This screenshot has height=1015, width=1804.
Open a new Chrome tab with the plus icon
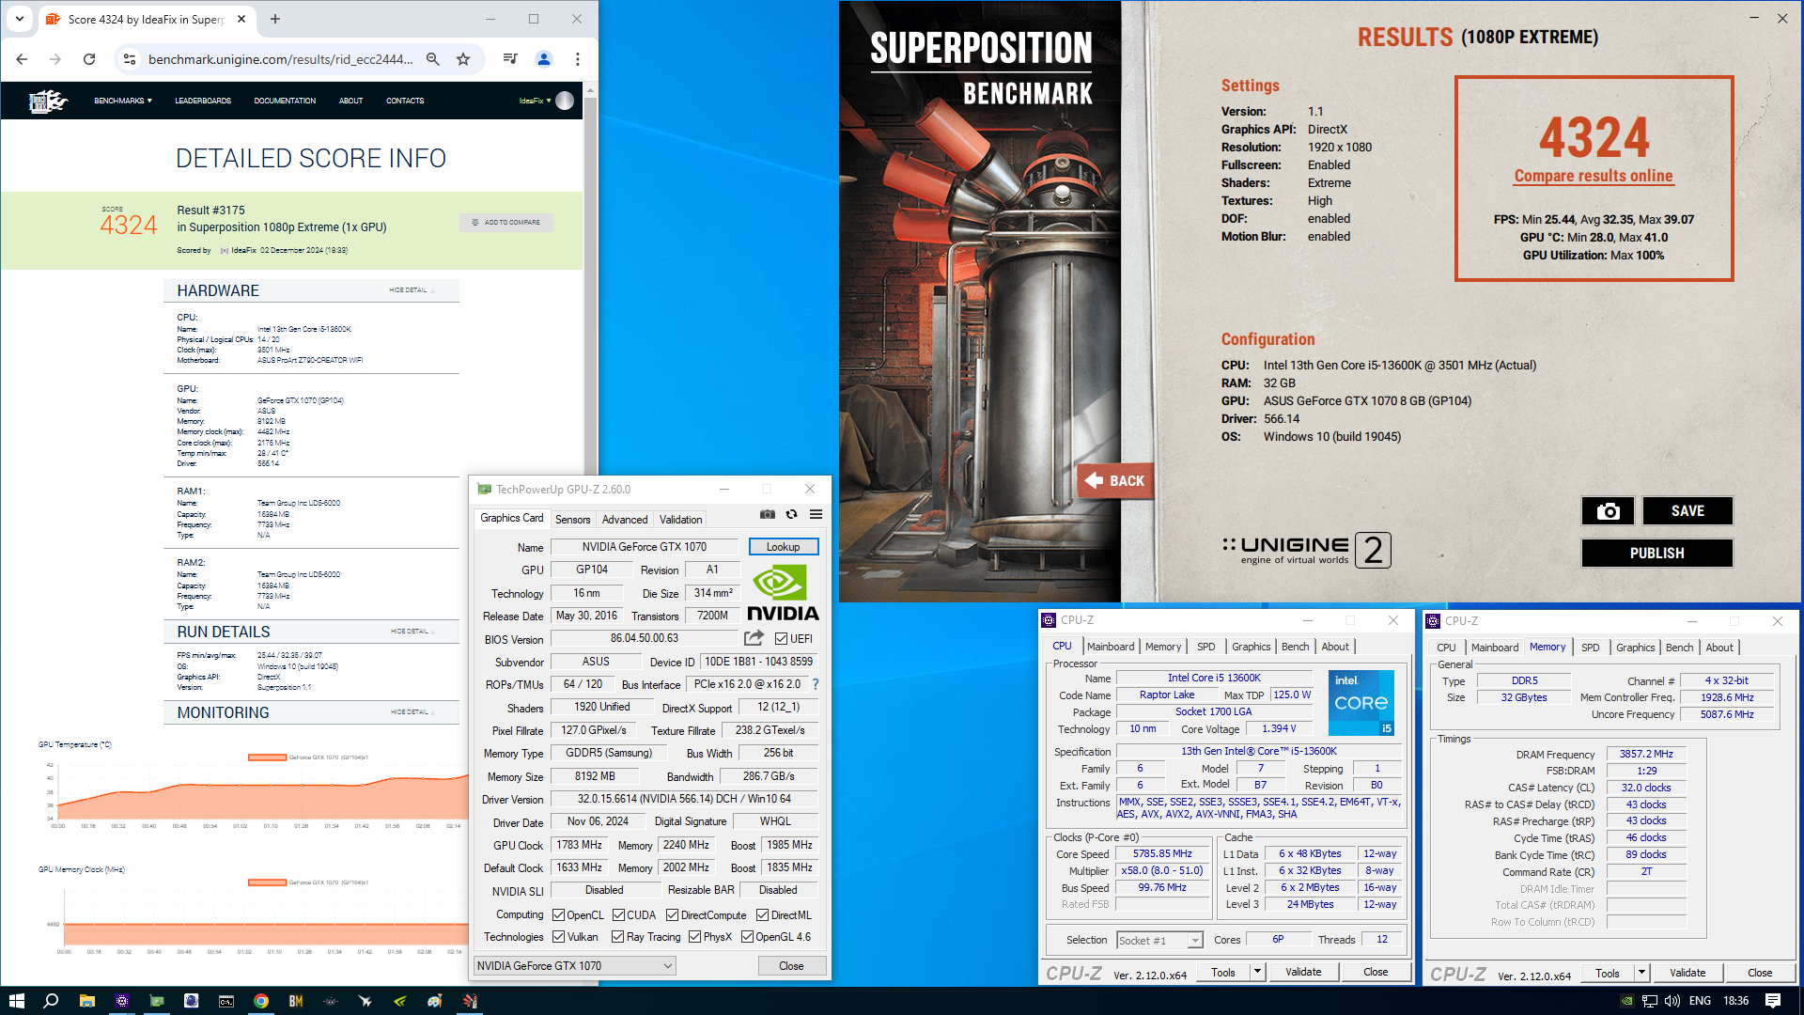click(x=275, y=19)
